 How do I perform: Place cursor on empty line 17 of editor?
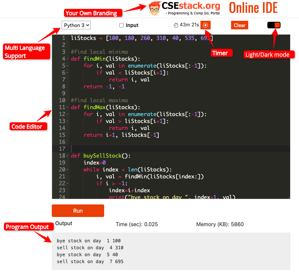click(180, 149)
